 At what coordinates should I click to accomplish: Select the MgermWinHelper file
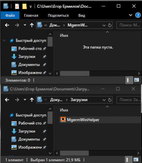[x=83, y=120]
